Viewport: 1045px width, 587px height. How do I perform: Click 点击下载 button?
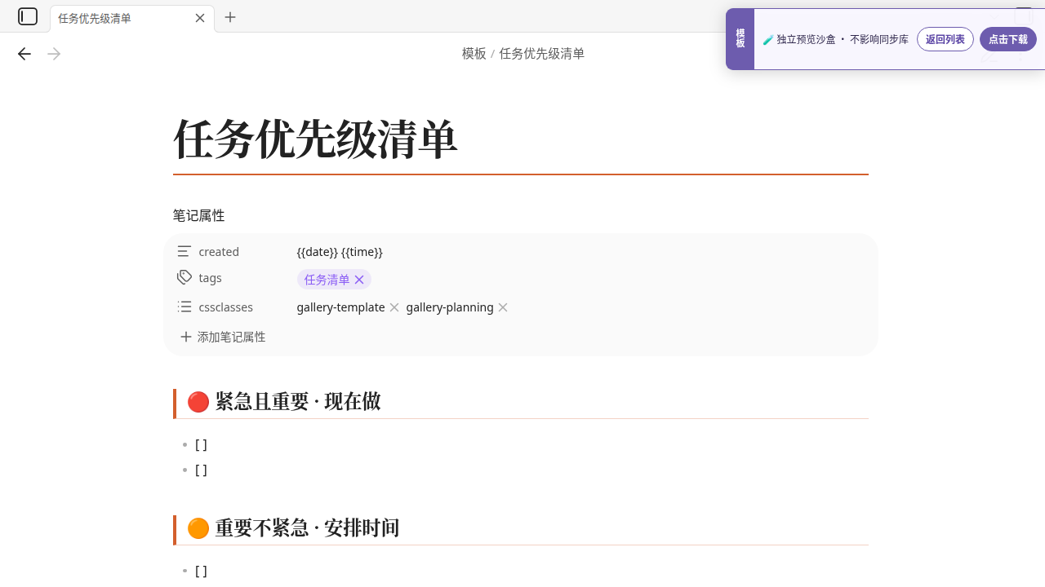1008,39
